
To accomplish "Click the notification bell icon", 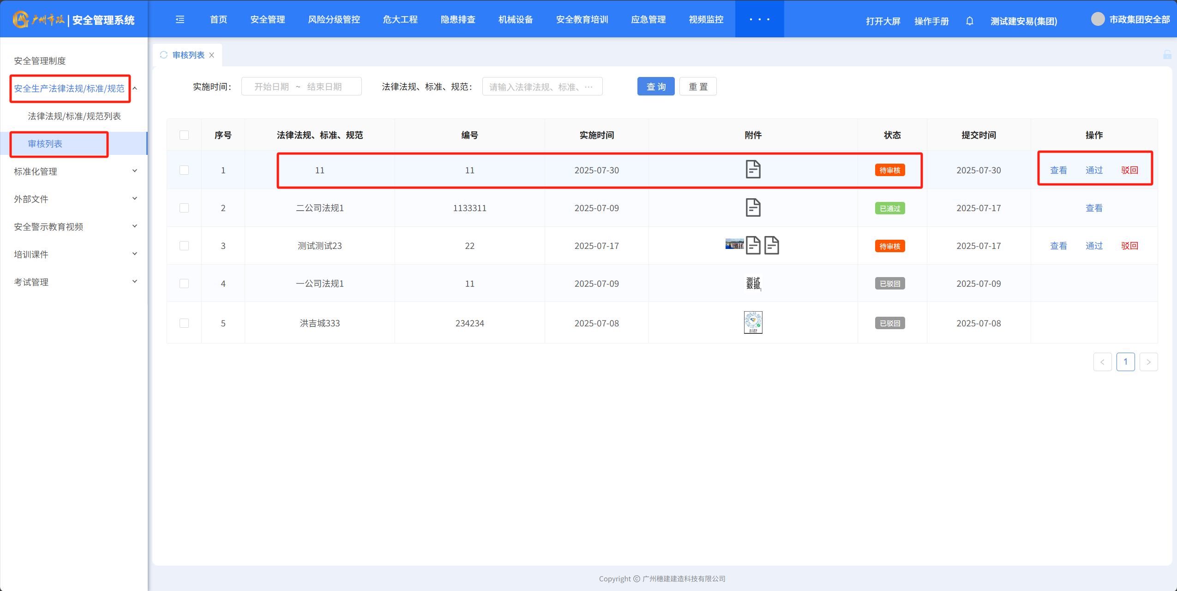I will pyautogui.click(x=969, y=21).
